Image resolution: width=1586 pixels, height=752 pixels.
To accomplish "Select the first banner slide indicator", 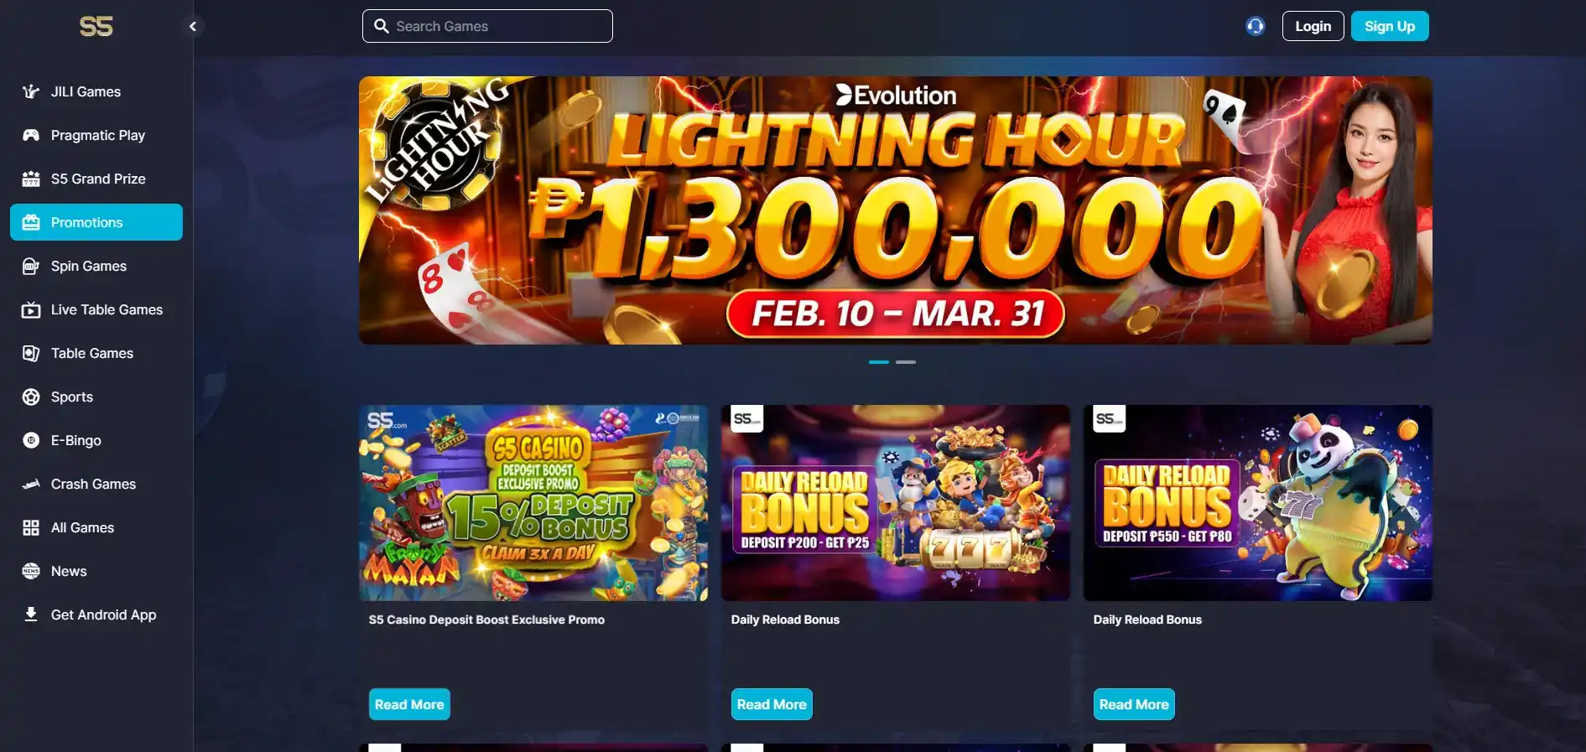I will (x=879, y=362).
